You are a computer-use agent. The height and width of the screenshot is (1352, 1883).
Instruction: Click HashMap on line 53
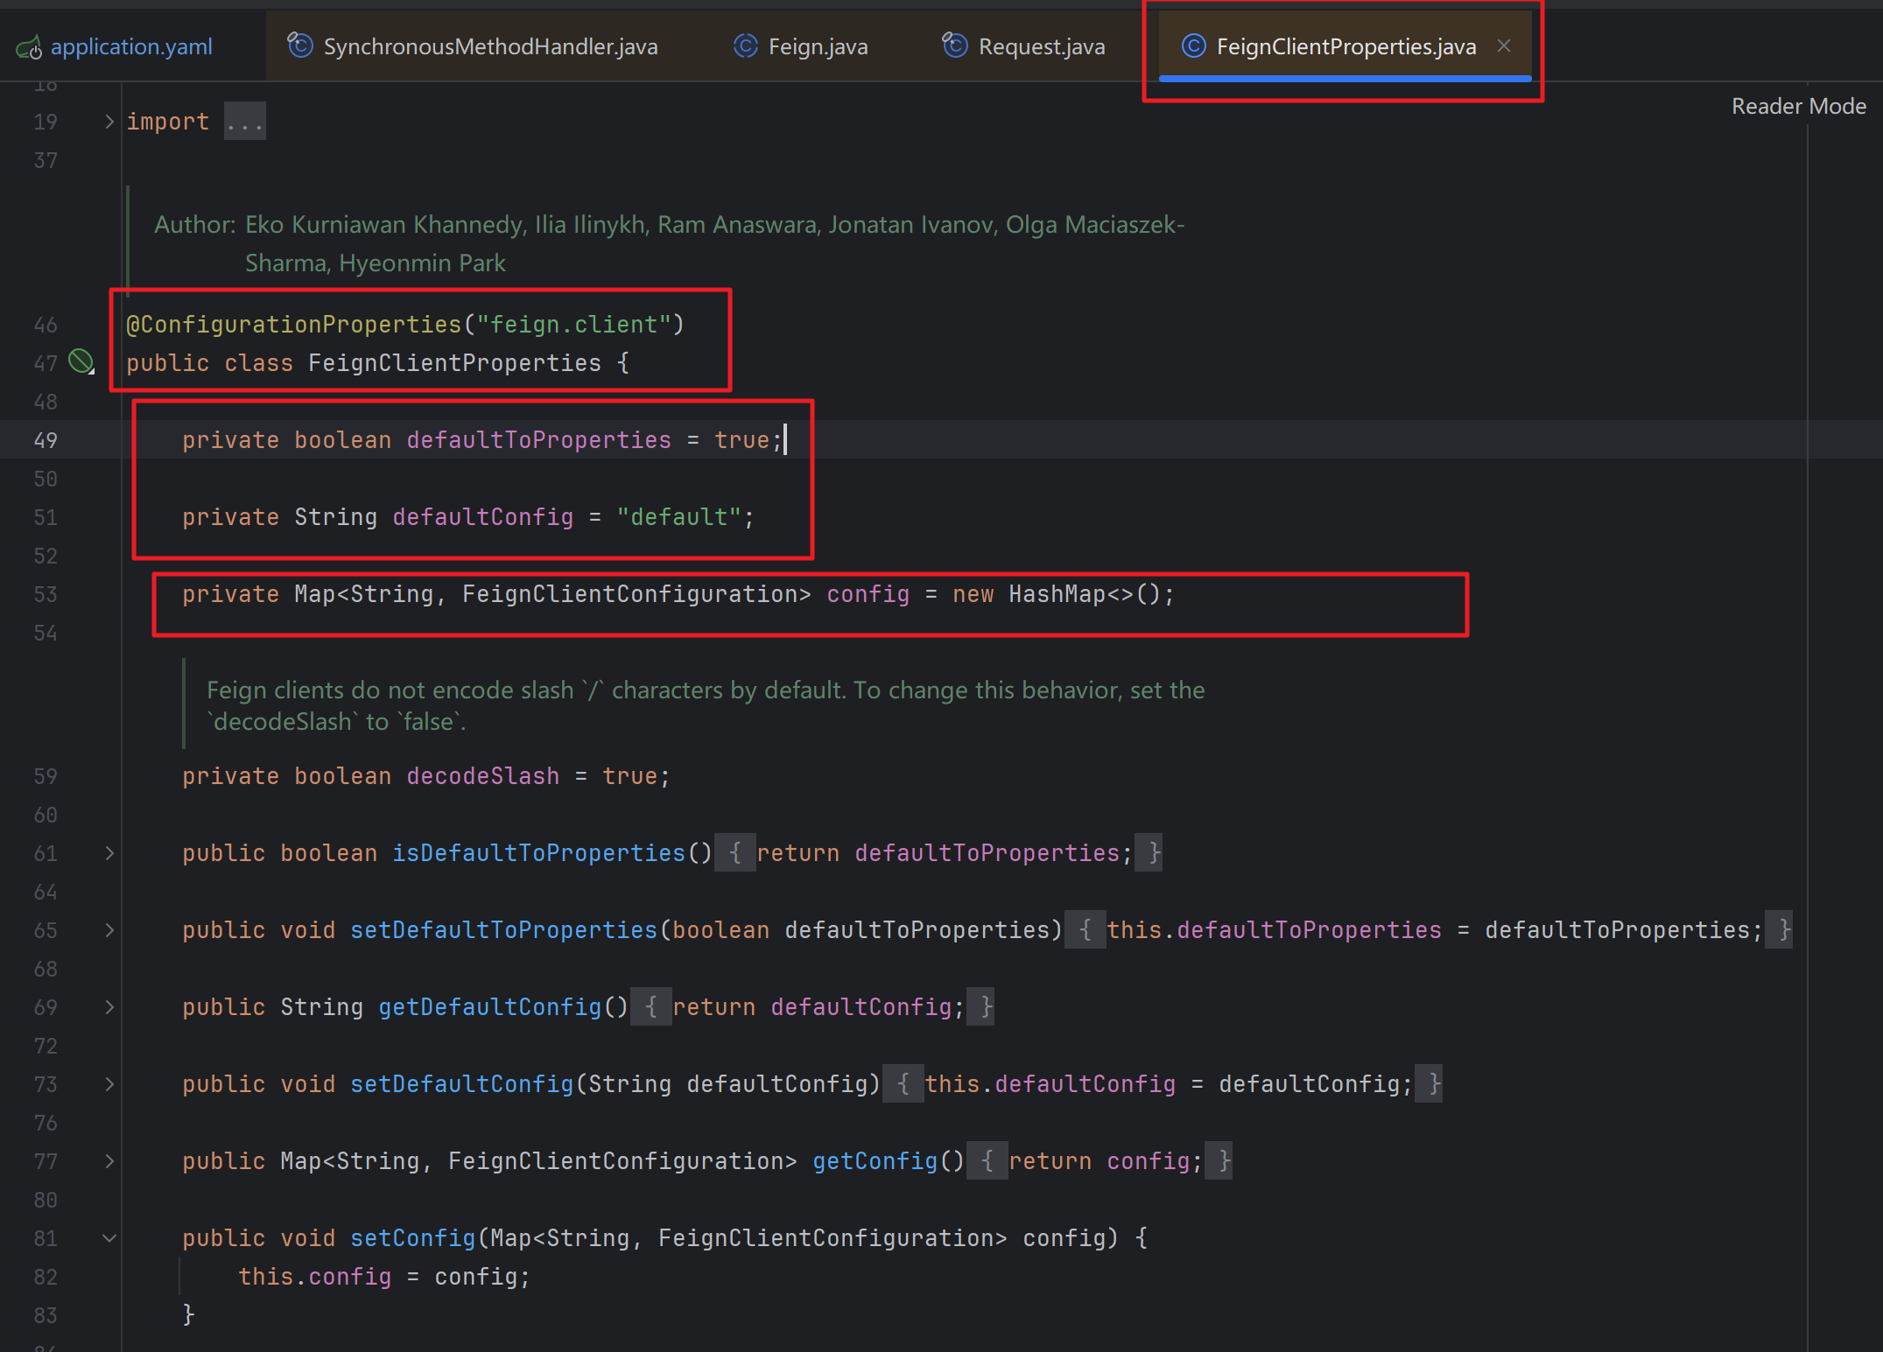pyautogui.click(x=1057, y=594)
